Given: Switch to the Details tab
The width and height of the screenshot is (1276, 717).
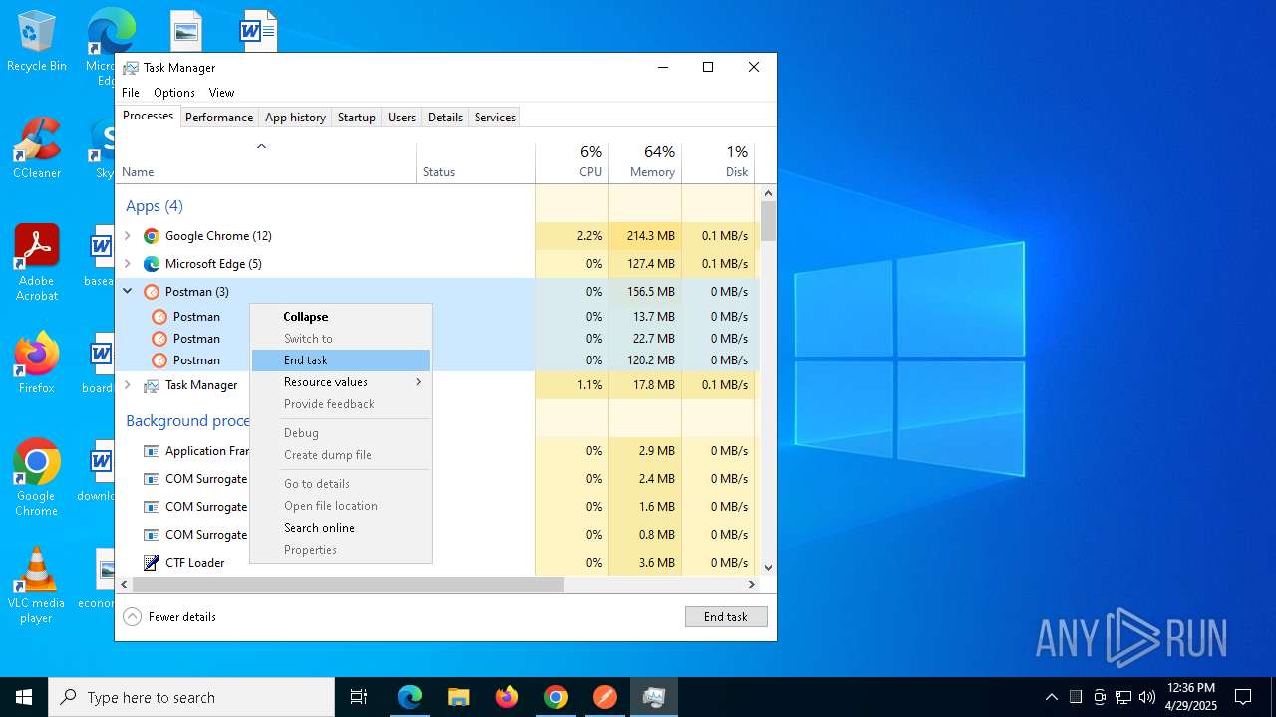Looking at the screenshot, I should point(445,118).
